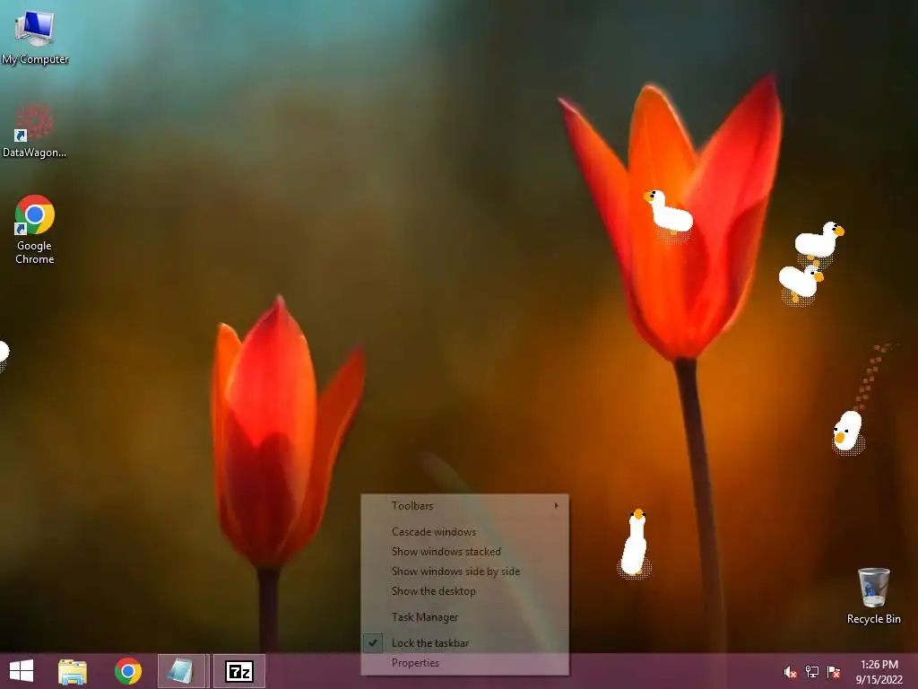
Task: Choose Cascade windows
Action: 465,532
